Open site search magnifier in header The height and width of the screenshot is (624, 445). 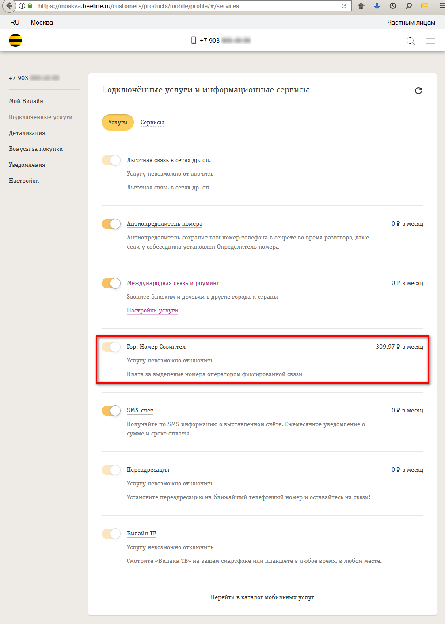[x=411, y=41]
